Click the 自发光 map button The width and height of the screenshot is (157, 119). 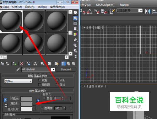point(69,98)
